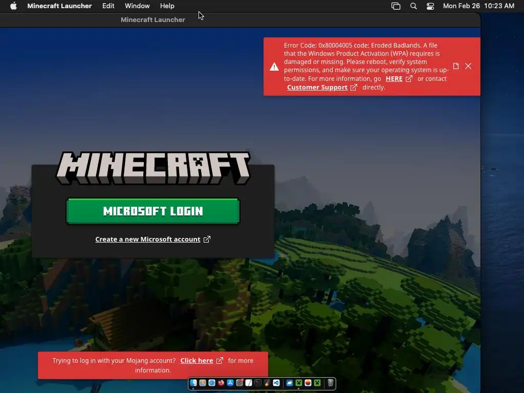Open Create a new Microsoft account link
The width and height of the screenshot is (524, 393).
148,239
